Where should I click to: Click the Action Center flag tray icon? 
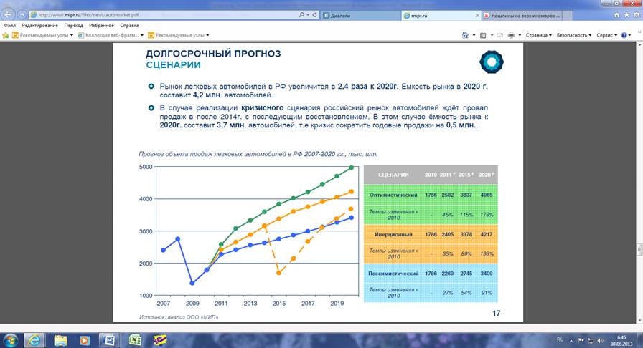pyautogui.click(x=581, y=341)
